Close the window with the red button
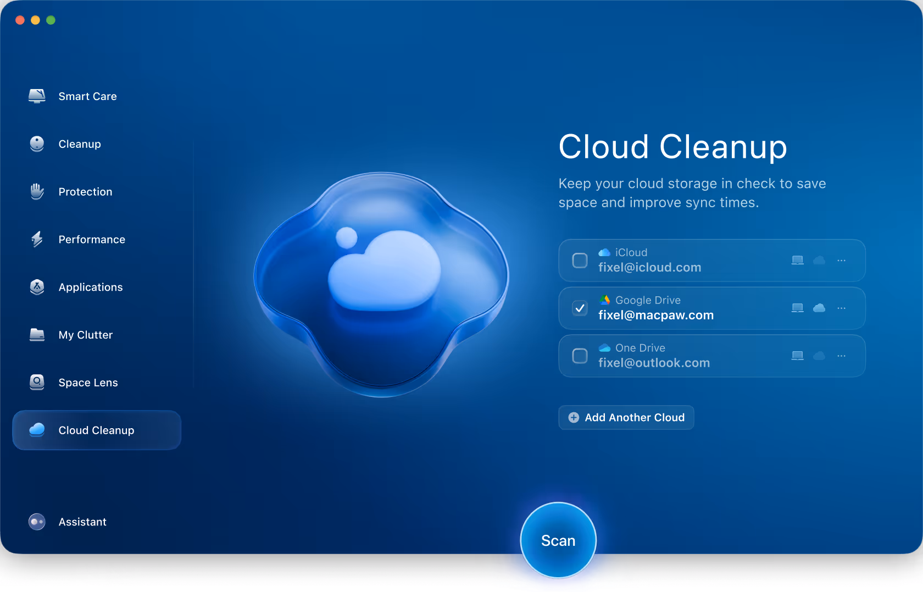Image resolution: width=923 pixels, height=592 pixels. point(20,20)
